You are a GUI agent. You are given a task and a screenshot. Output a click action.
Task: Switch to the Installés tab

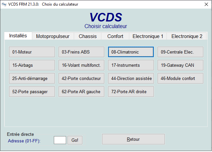(x=18, y=36)
